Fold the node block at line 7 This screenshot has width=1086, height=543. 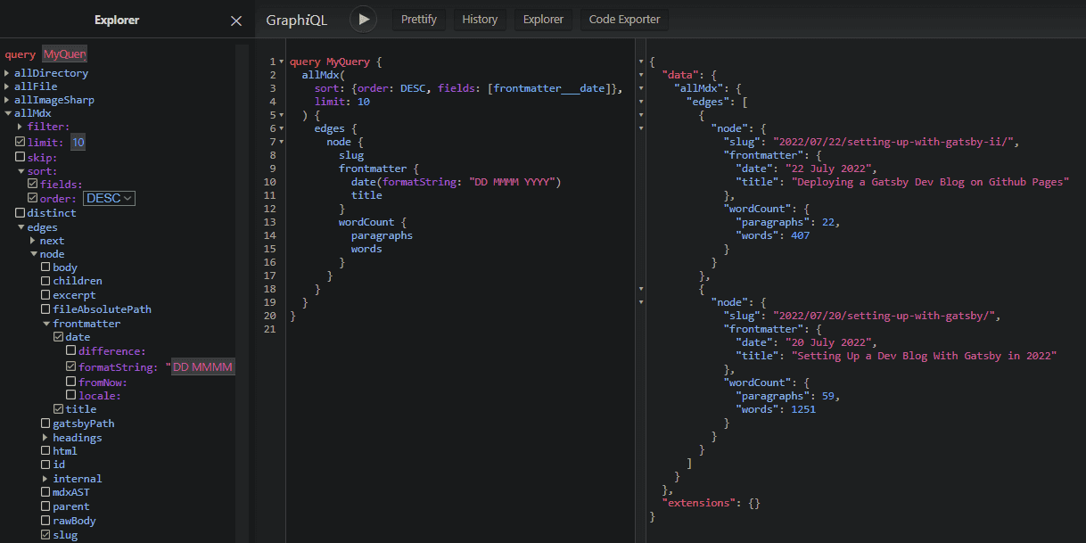[x=283, y=142]
